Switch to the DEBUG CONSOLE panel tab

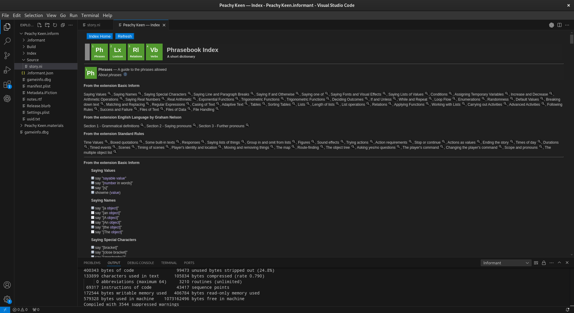[141, 263]
